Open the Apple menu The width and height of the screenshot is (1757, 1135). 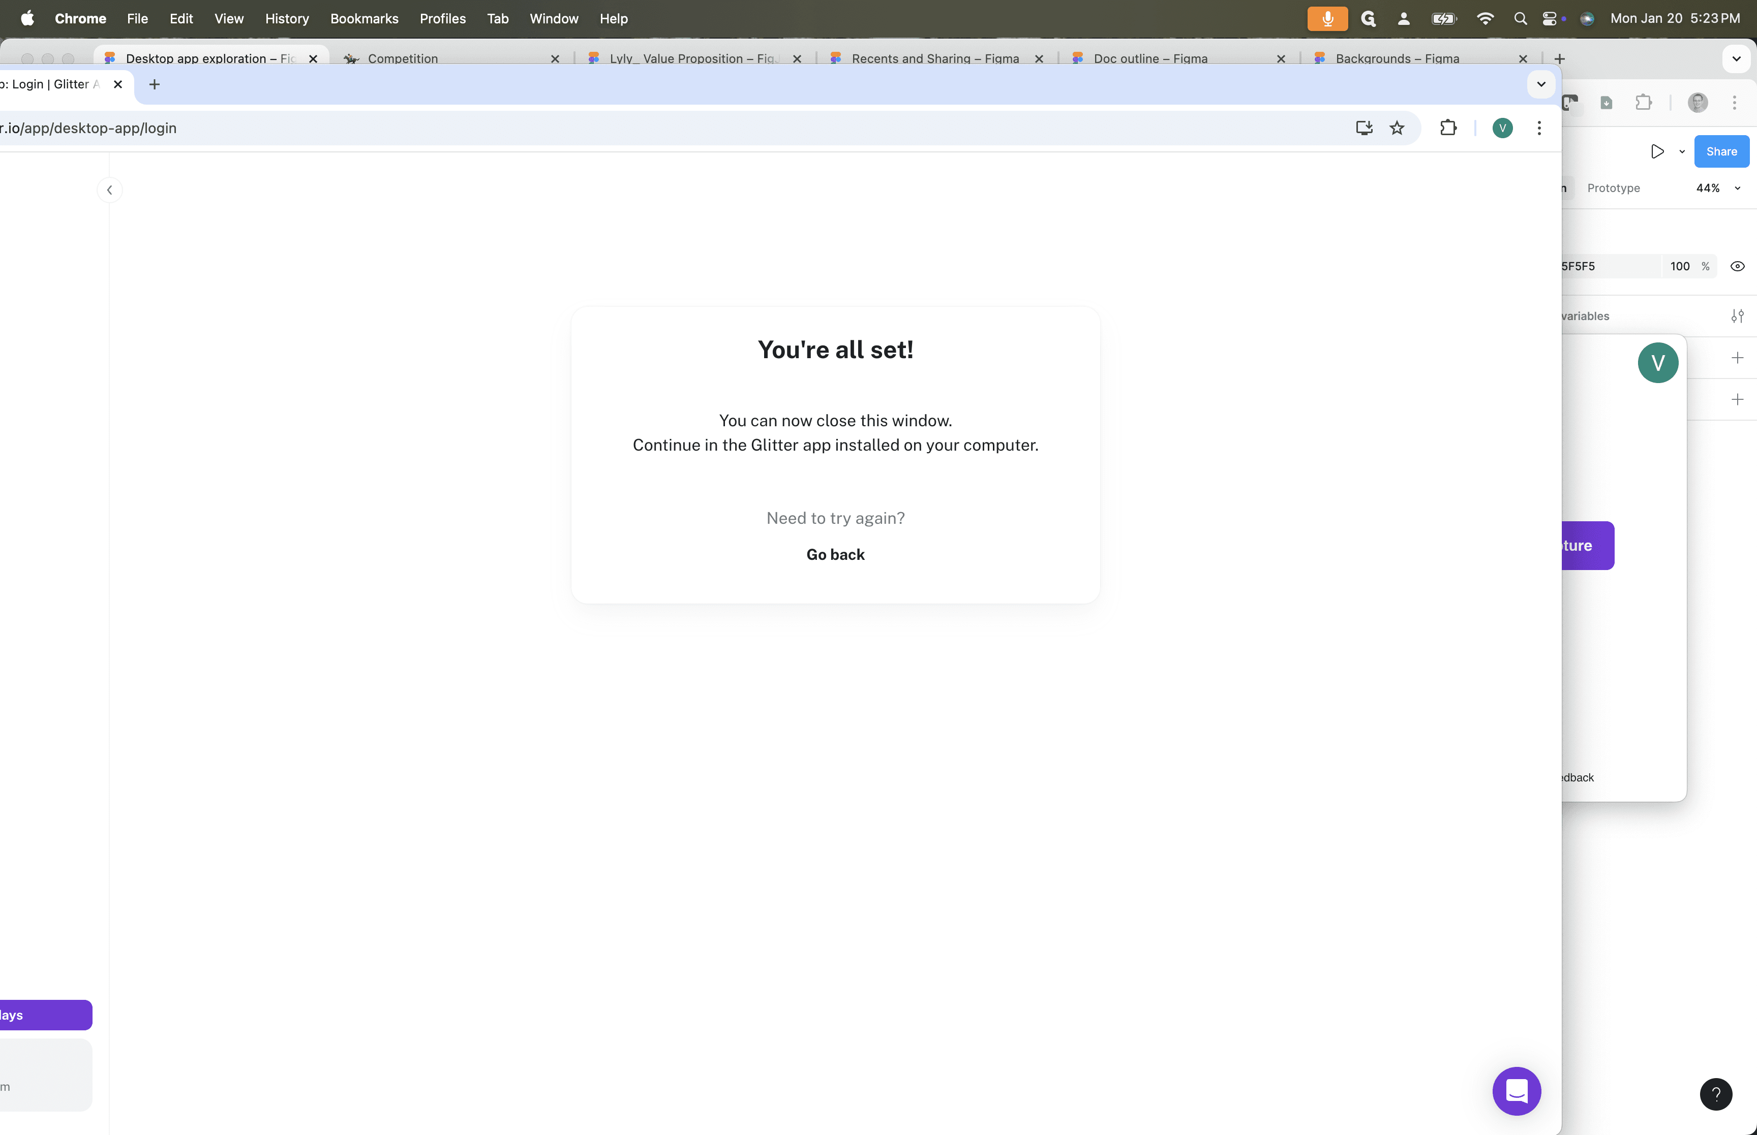[x=27, y=18]
